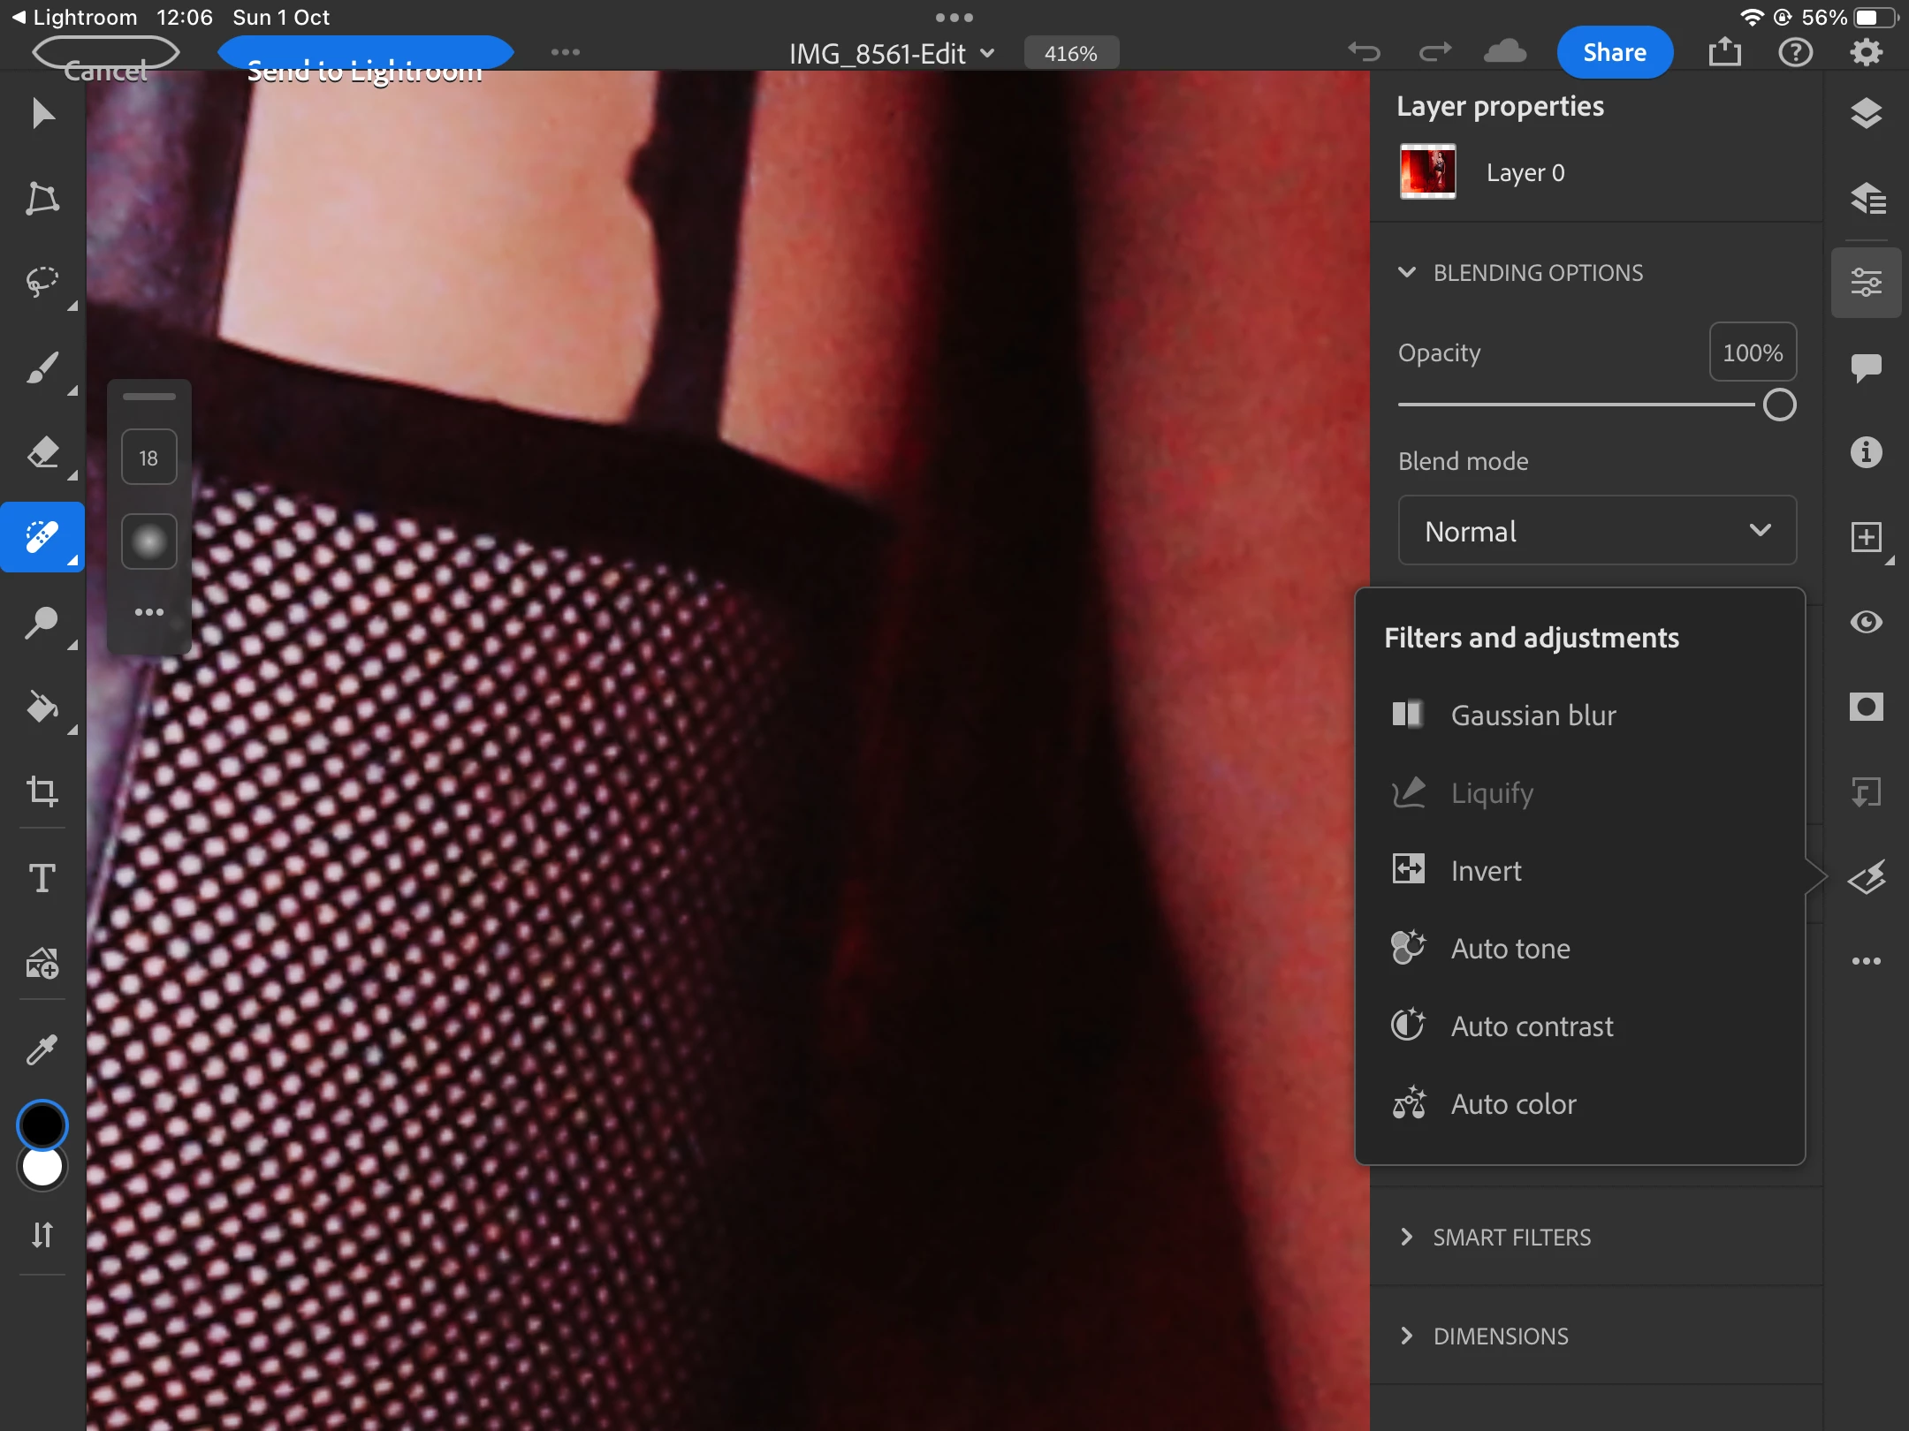Add layer mask from taskbar
The width and height of the screenshot is (1909, 1431).
point(1866,707)
